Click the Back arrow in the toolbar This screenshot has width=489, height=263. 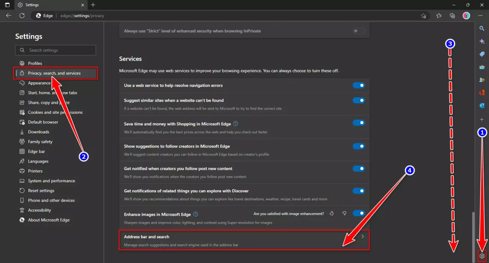(8, 15)
